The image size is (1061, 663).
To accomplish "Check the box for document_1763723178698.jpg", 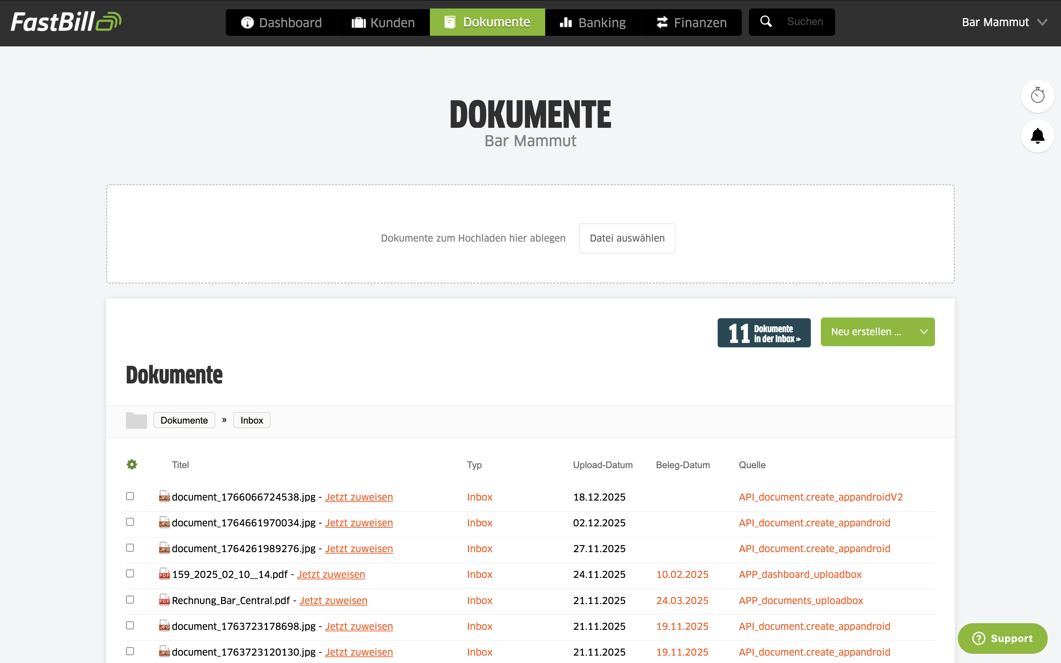I will [130, 625].
